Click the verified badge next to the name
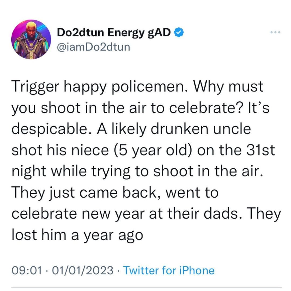 (178, 32)
